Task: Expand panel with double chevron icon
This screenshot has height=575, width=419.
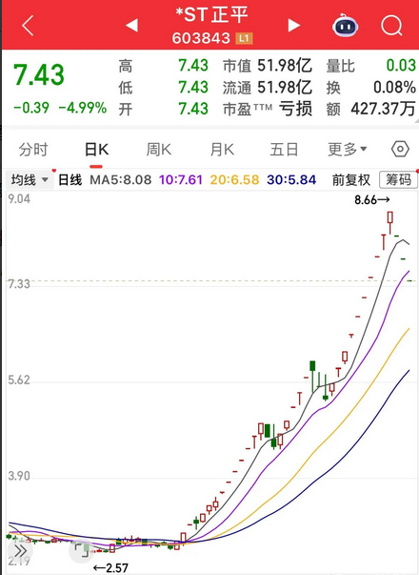Action: pos(20,551)
